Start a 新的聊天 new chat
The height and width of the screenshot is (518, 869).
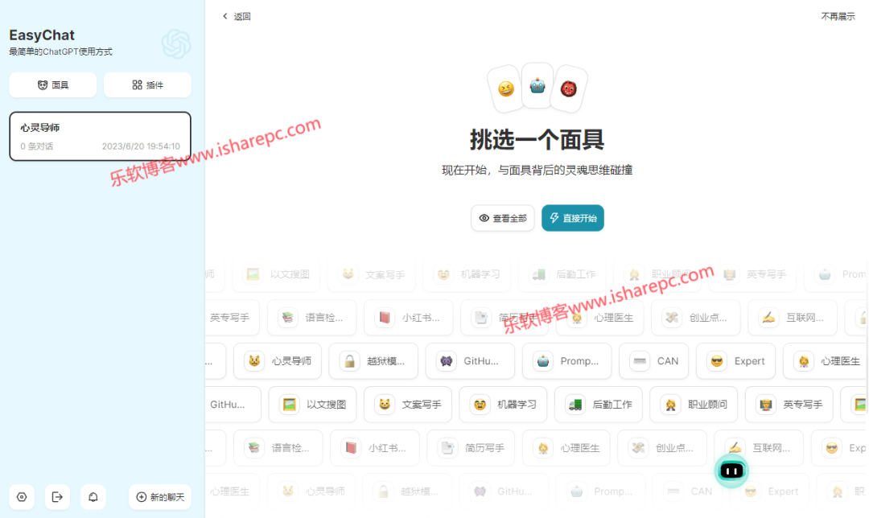160,497
